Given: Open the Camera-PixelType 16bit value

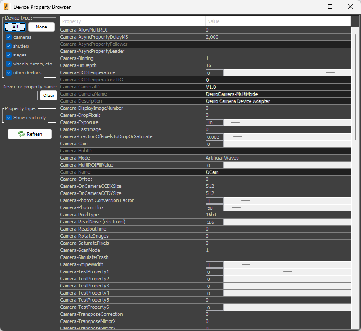Looking at the screenshot, I should click(278, 215).
